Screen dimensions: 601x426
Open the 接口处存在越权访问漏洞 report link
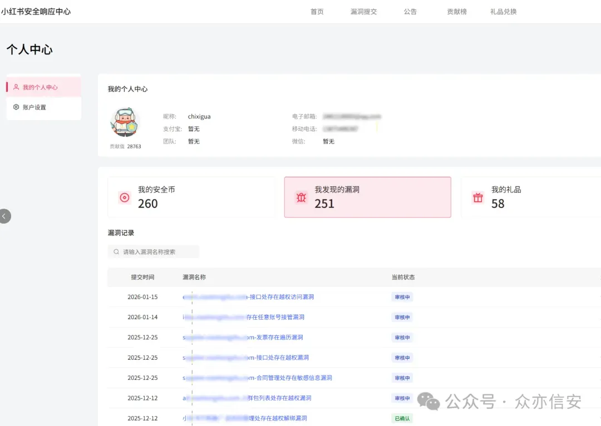coord(248,297)
